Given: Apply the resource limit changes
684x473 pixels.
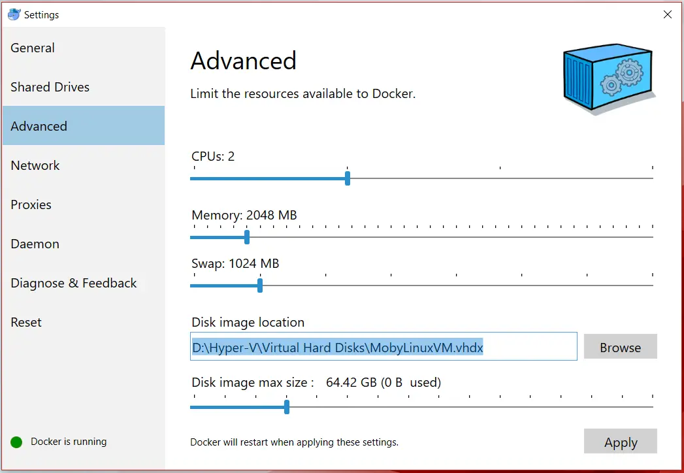Looking at the screenshot, I should (x=620, y=442).
